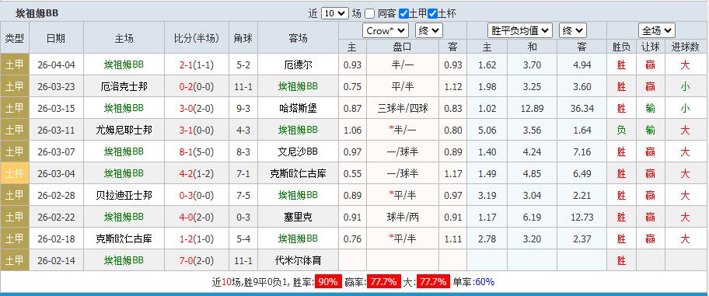Click the 3-0(2-0) score versus 哈塔斯堡

tap(196, 109)
